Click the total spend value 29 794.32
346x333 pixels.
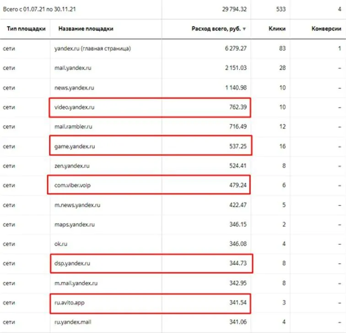click(x=234, y=9)
